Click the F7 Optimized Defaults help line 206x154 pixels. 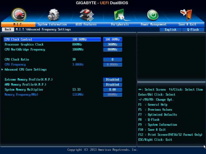157,115
